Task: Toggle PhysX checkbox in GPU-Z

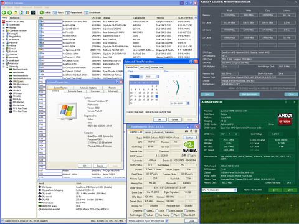Action: pyautogui.click(x=172, y=215)
